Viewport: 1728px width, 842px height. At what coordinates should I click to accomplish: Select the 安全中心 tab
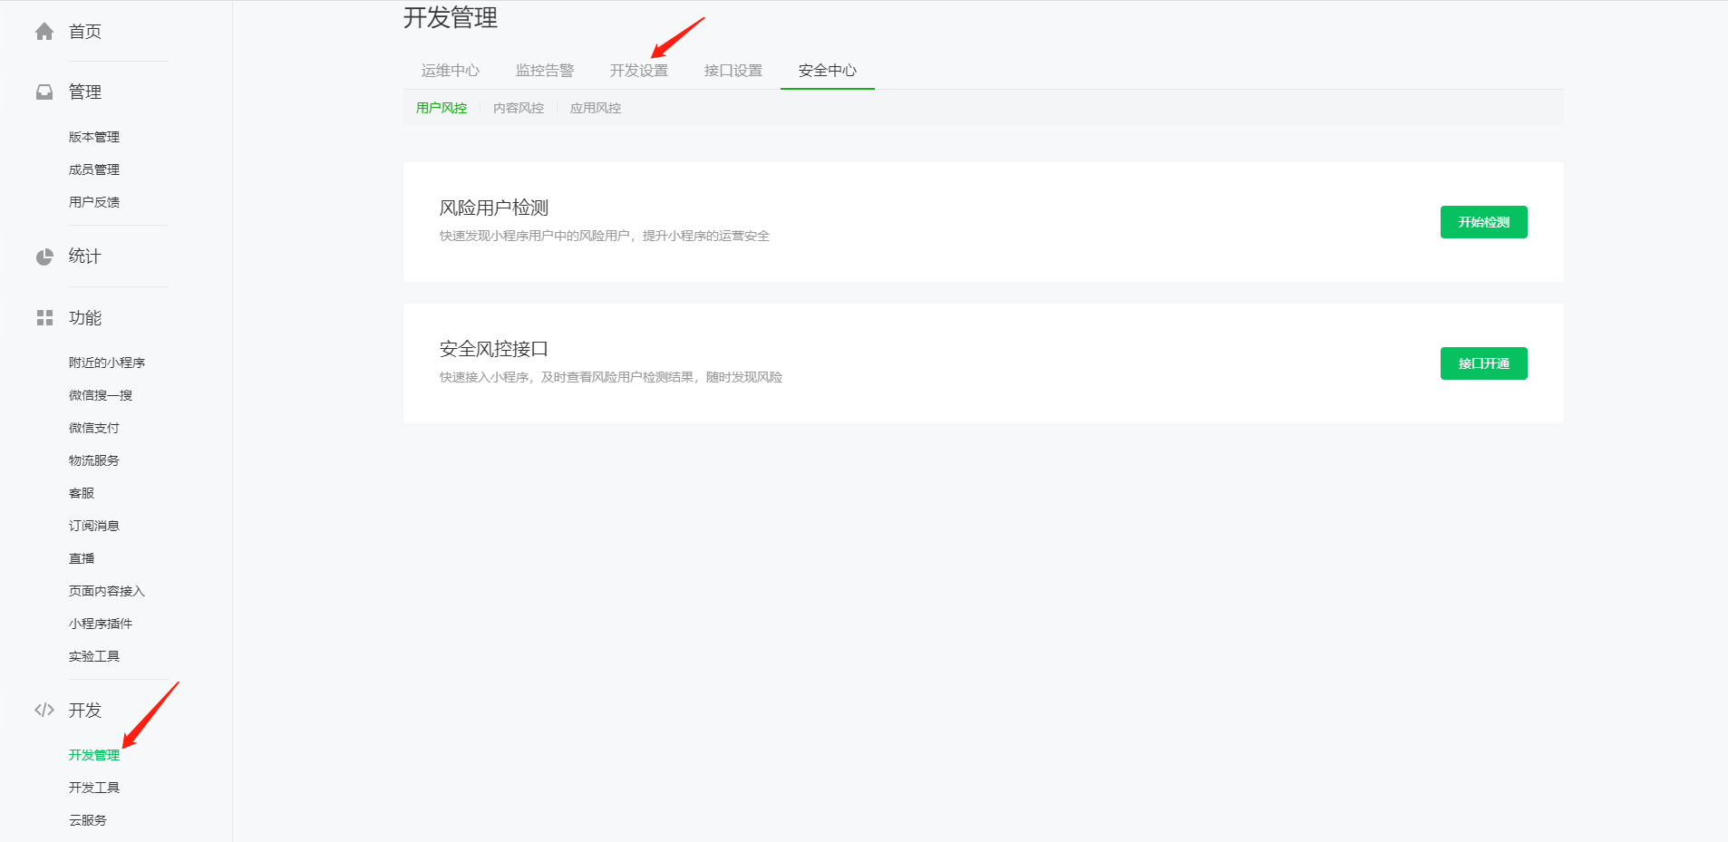coord(828,71)
